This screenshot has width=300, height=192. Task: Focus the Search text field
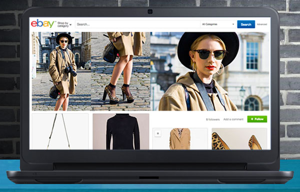pos(137,24)
